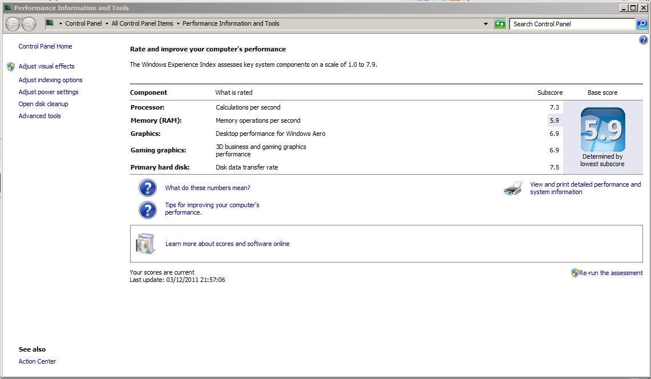Screen dimensions: 651x379
Task: Open Action Center link
Action: pos(37,361)
